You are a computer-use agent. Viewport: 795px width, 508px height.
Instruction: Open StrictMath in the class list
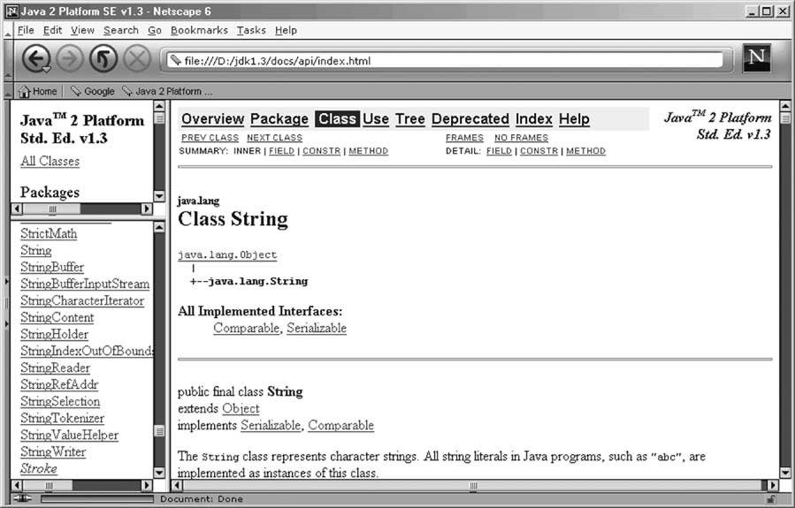49,233
